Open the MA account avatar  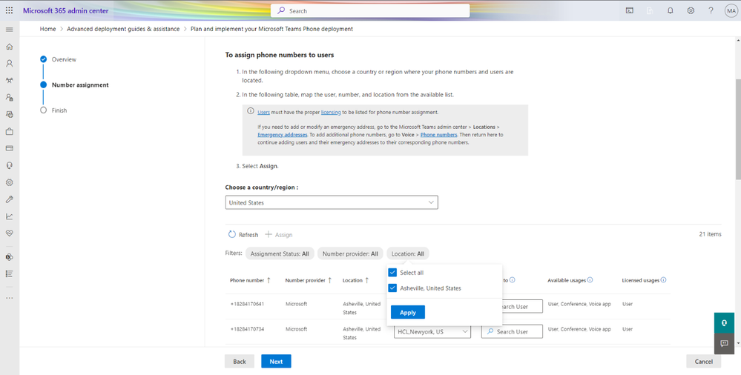click(731, 10)
